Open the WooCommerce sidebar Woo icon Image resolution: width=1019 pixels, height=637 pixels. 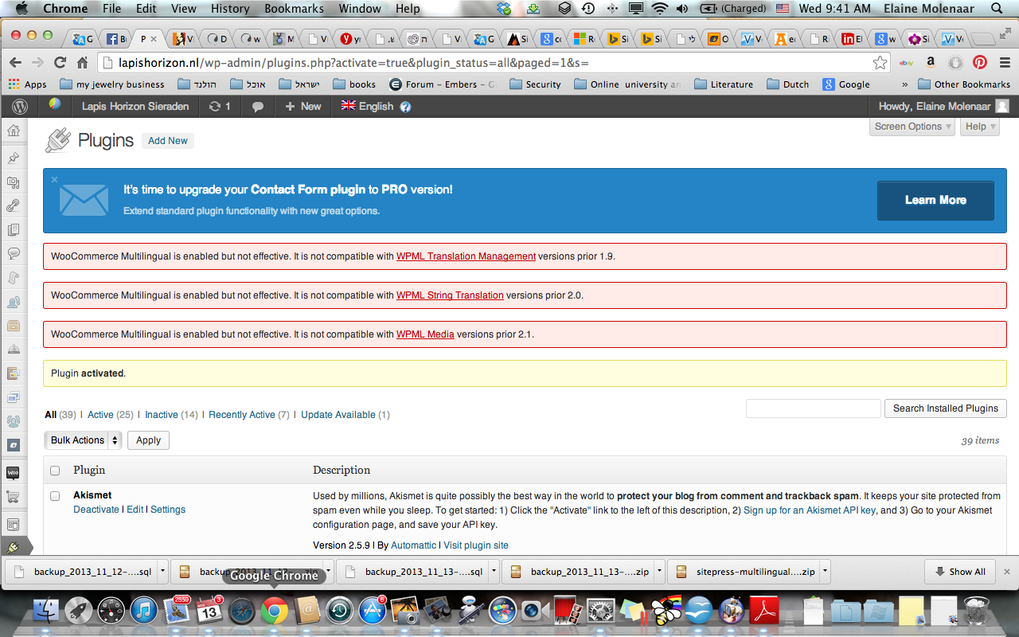pyautogui.click(x=13, y=472)
